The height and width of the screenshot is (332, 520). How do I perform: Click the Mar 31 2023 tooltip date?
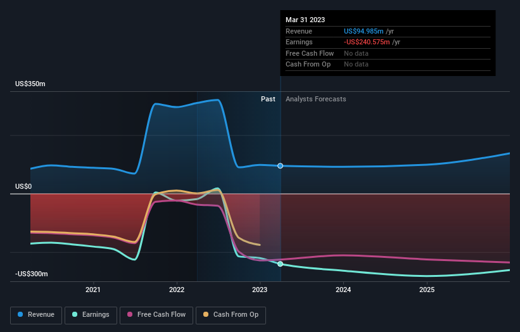tap(305, 20)
